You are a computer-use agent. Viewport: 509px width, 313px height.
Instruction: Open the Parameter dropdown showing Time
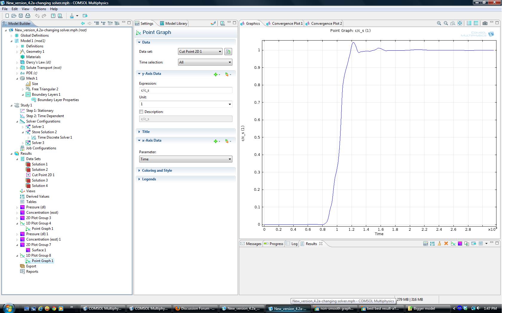(x=185, y=159)
